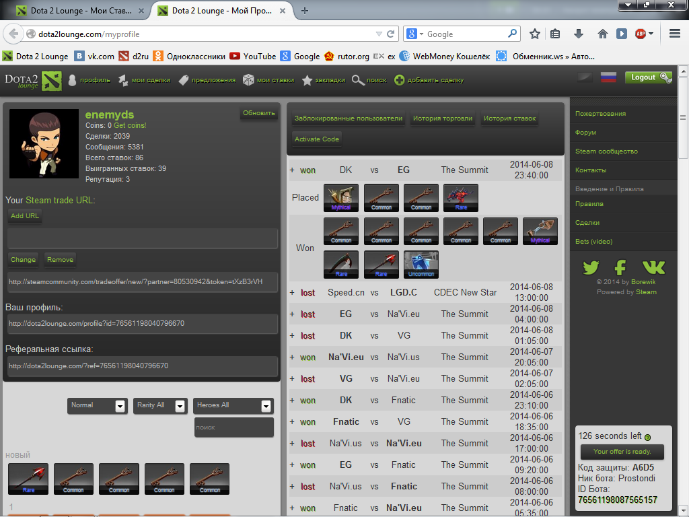
Task: Click the Remove button
Action: point(60,259)
